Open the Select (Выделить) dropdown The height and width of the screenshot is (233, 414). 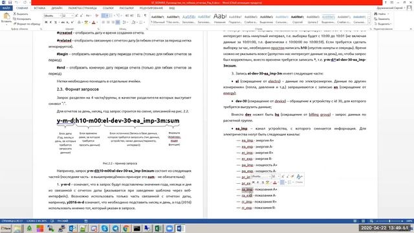(x=383, y=24)
